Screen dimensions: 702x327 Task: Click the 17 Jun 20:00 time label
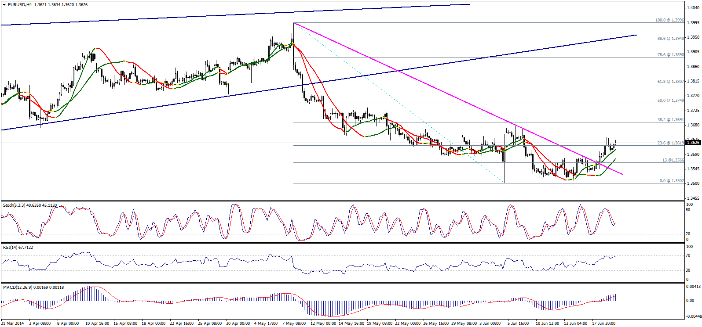point(603,323)
